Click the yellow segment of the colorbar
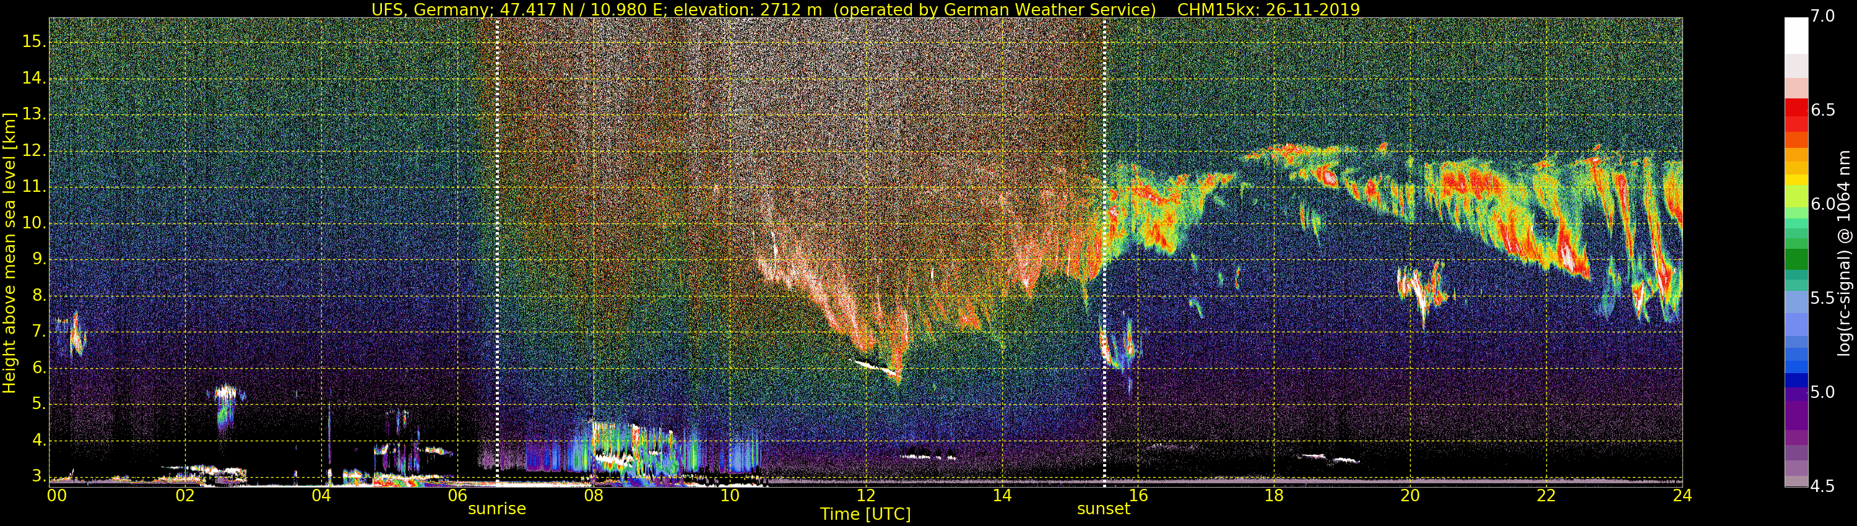1857x526 pixels. [1796, 179]
